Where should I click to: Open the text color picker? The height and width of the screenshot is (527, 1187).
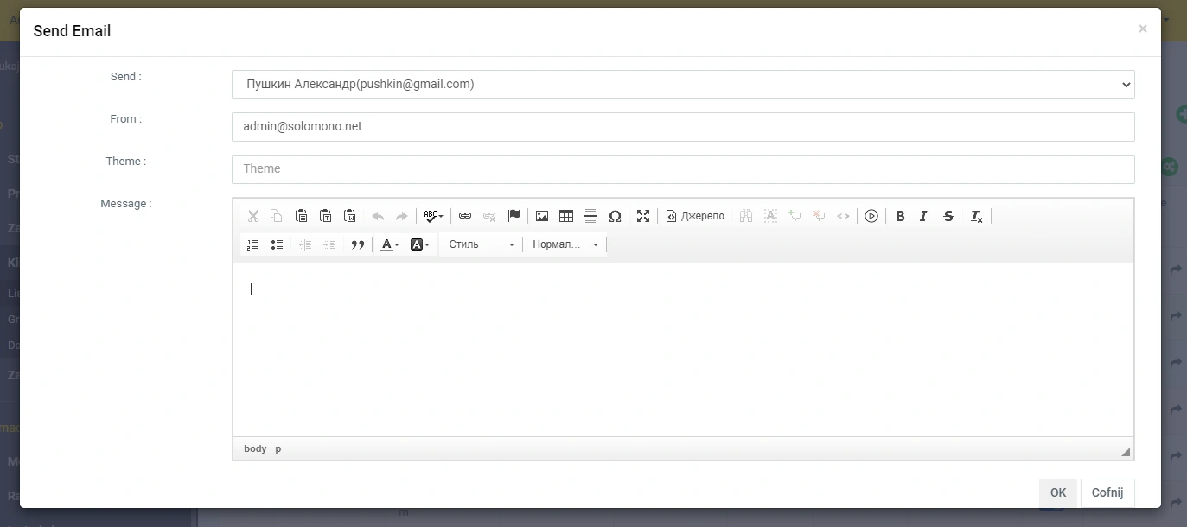(390, 244)
